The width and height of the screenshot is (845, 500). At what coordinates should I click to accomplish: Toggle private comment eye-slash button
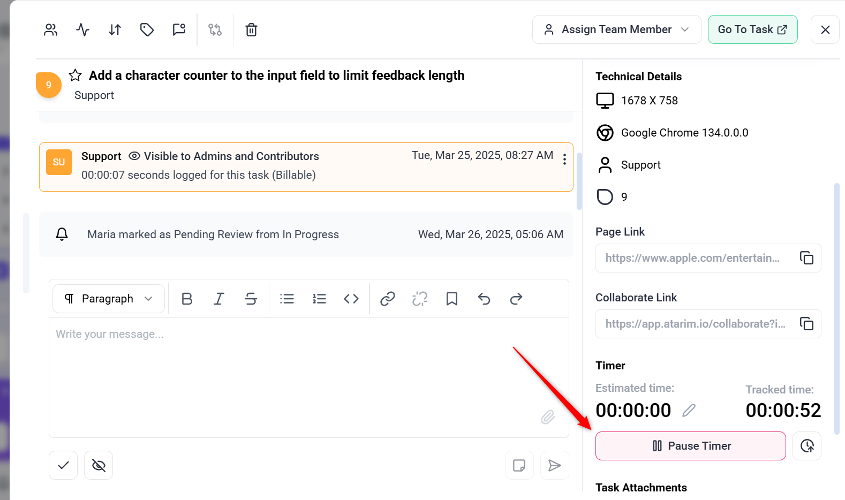(x=99, y=466)
